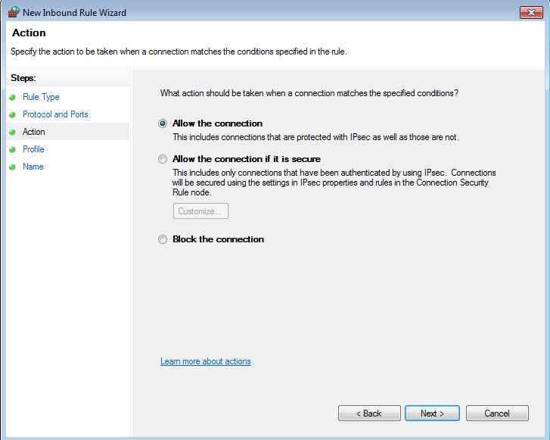The image size is (550, 440).
Task: Click the green bullet beside Rule Type
Action: pos(12,98)
